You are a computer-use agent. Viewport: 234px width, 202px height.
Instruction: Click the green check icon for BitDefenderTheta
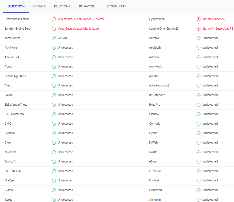[x=54, y=105]
